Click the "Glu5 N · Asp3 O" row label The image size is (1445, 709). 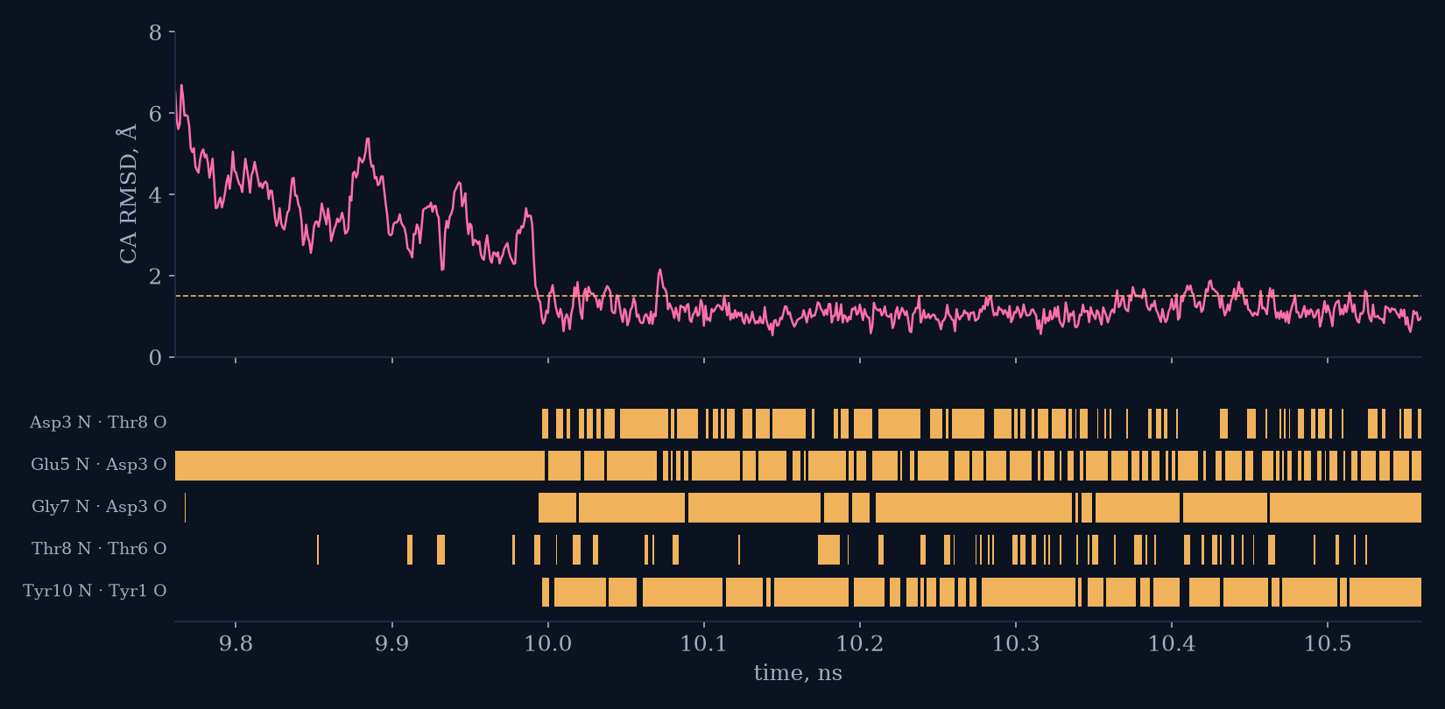tap(99, 465)
